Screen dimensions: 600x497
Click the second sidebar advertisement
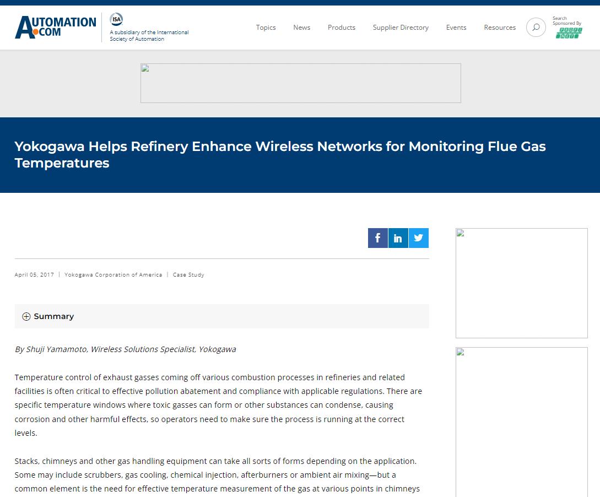coord(522,422)
